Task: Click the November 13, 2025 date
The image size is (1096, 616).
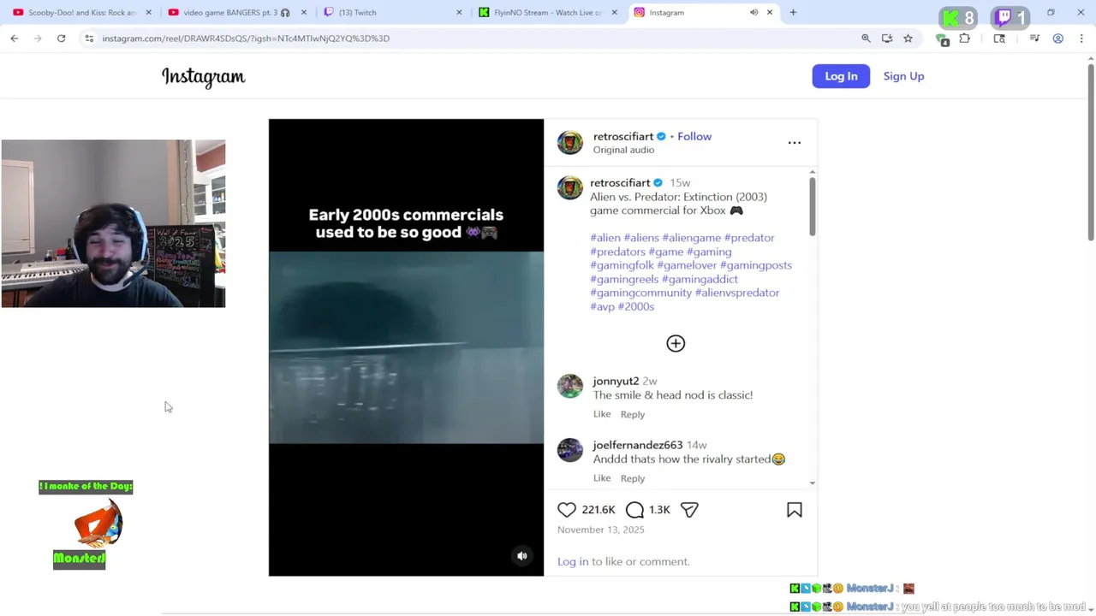Action: click(600, 530)
